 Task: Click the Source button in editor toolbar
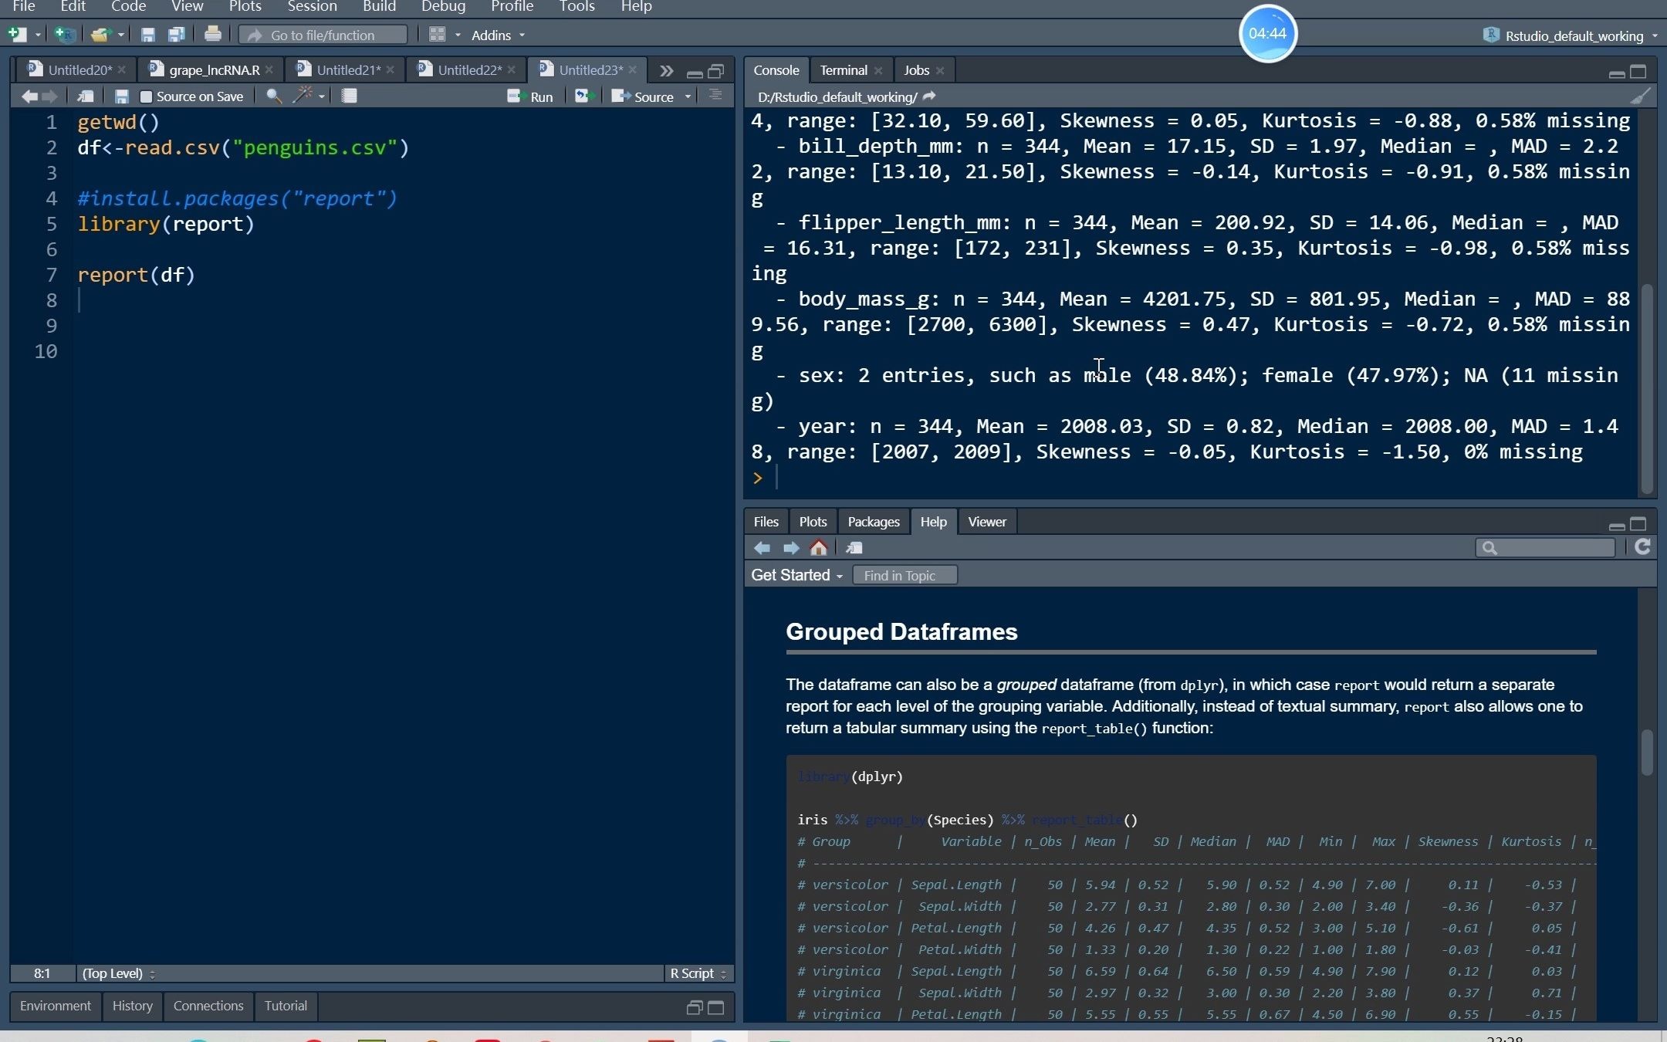[x=645, y=96]
